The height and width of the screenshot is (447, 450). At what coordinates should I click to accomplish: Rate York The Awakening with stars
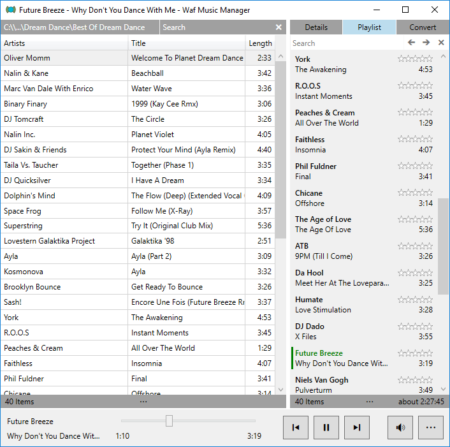click(415, 59)
